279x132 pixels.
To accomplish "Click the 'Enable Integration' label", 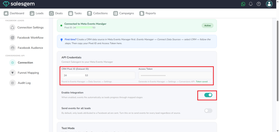I will [72, 93].
